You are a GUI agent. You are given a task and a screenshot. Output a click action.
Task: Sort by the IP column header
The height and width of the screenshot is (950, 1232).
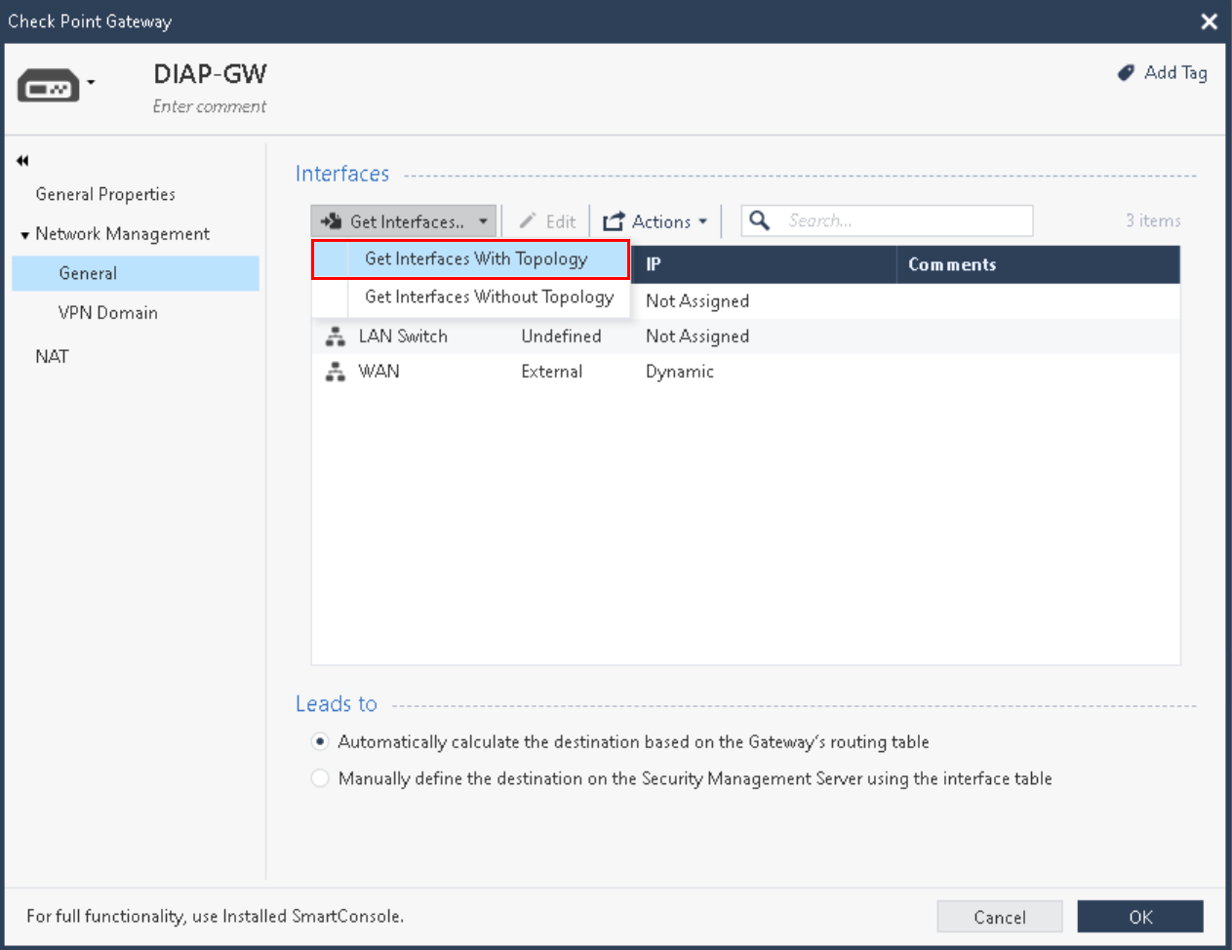(764, 264)
